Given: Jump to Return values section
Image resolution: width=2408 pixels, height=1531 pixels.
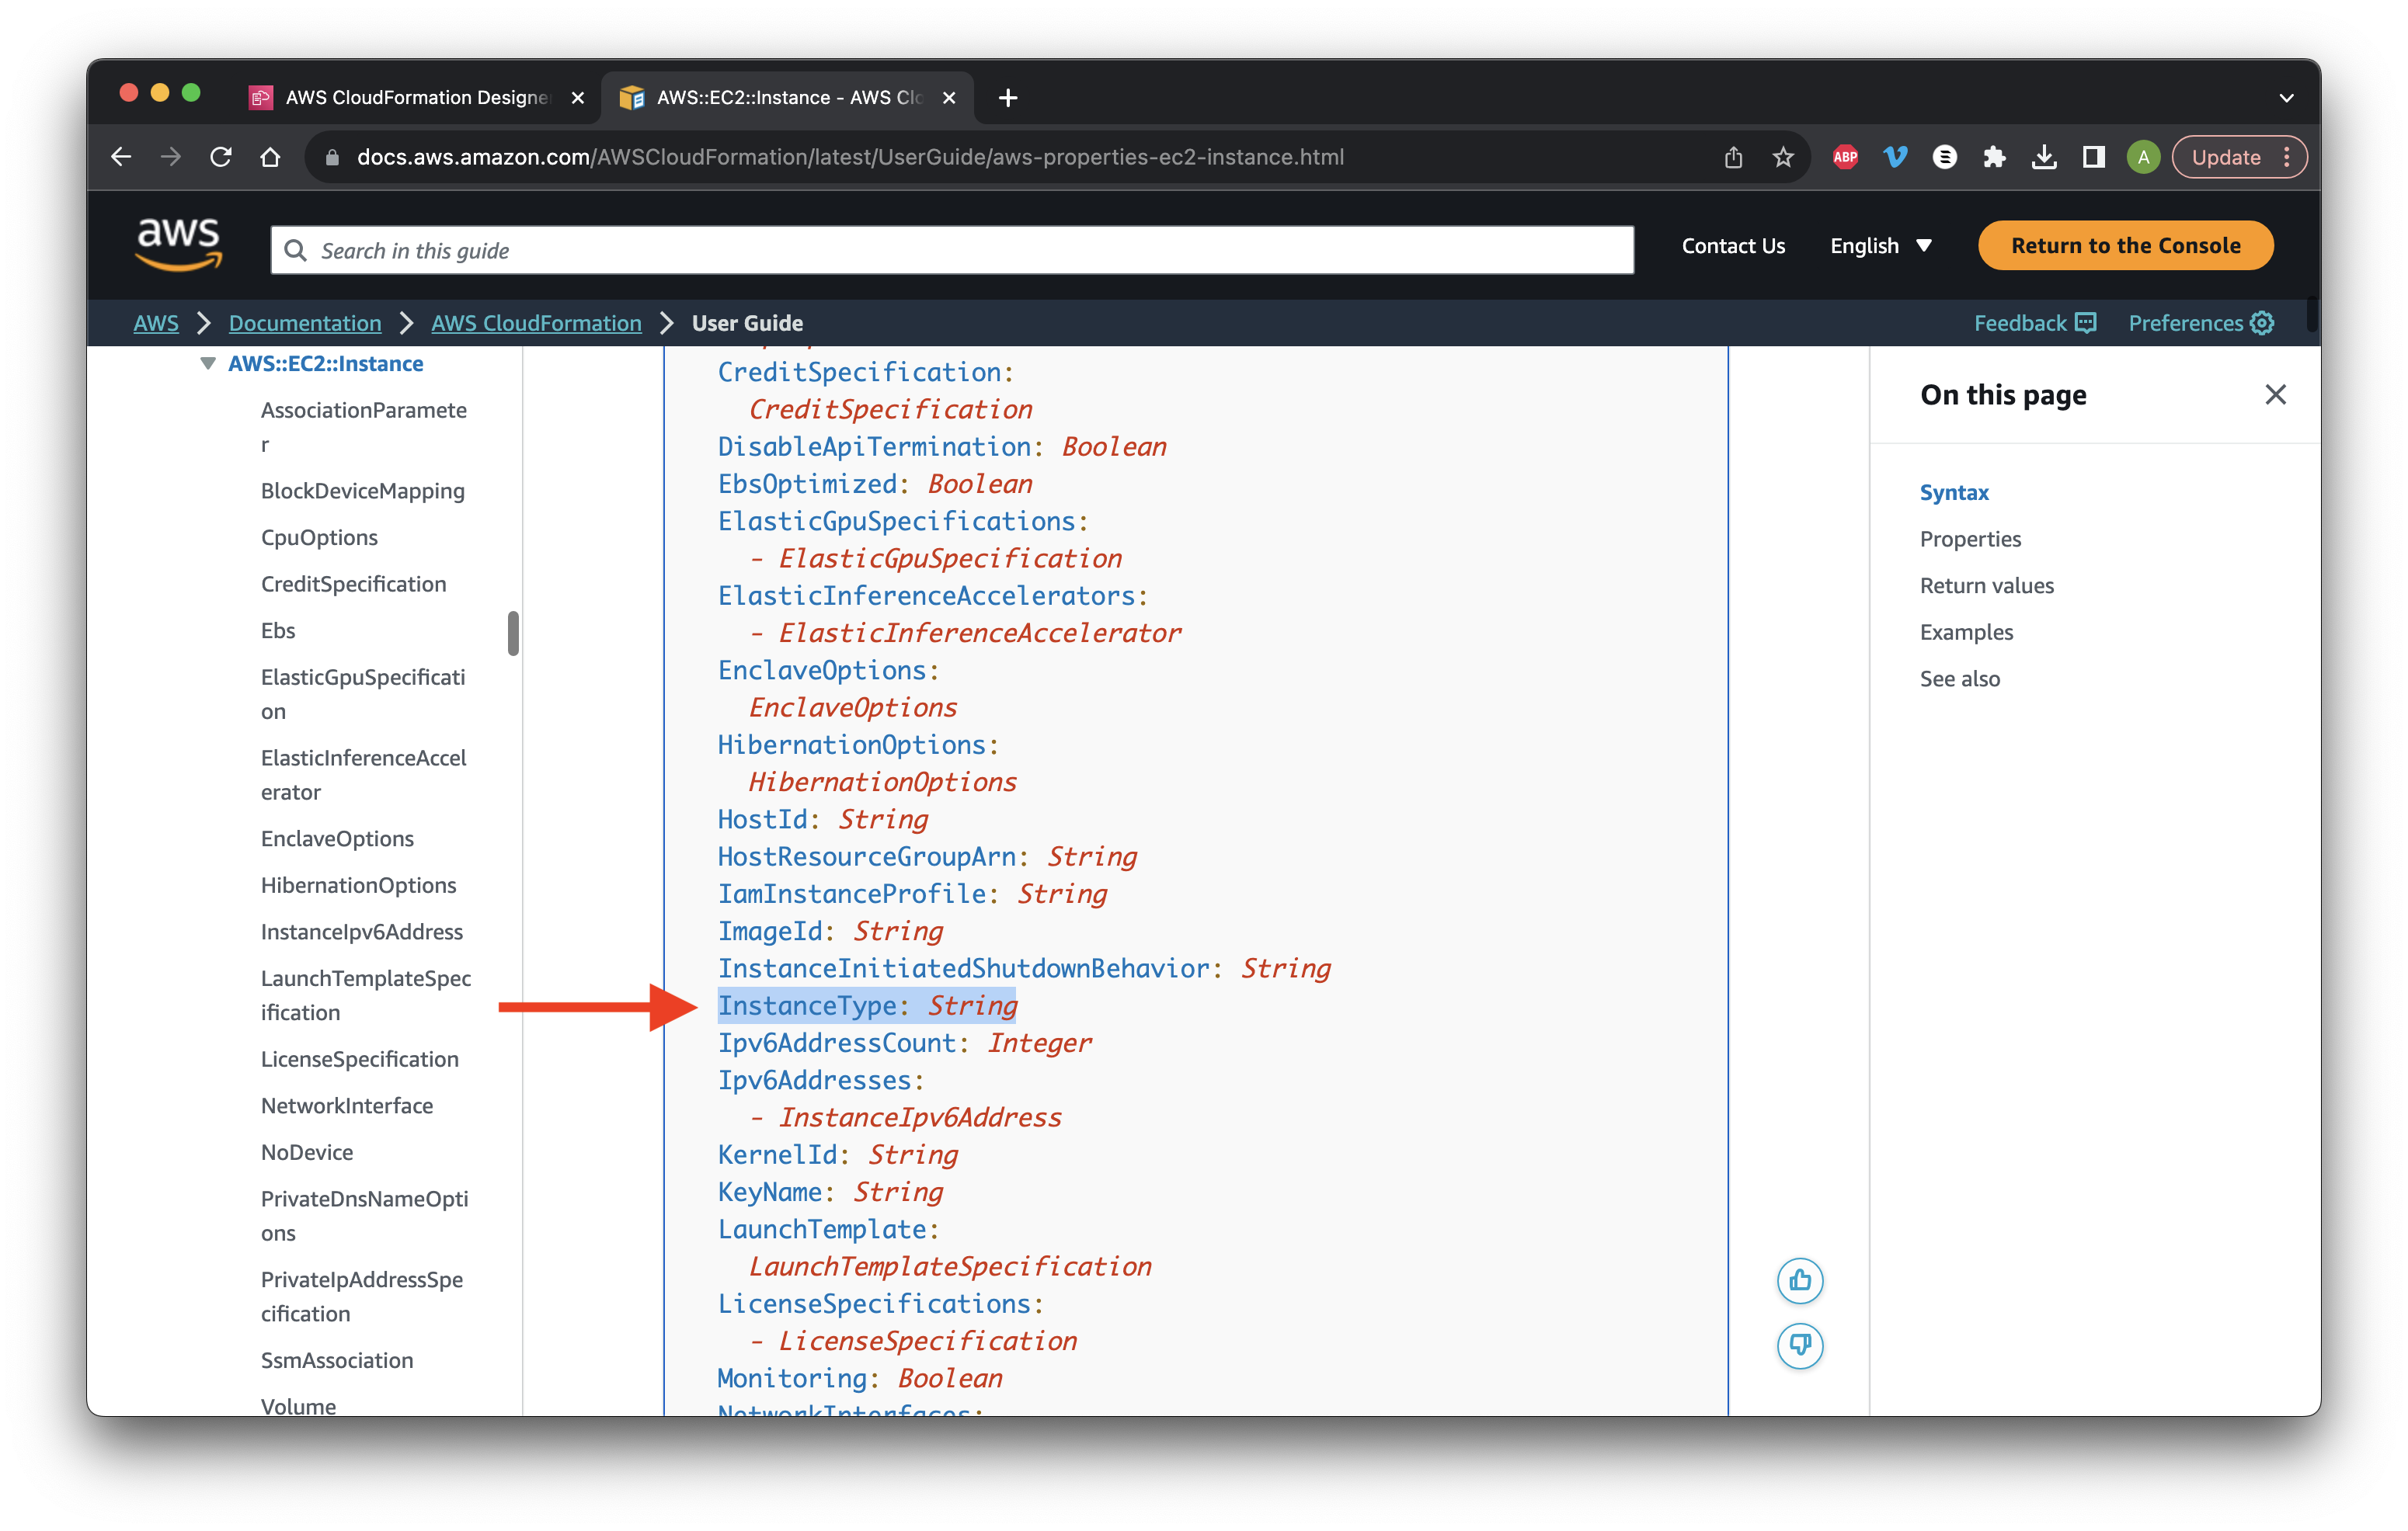Looking at the screenshot, I should coord(1986,585).
